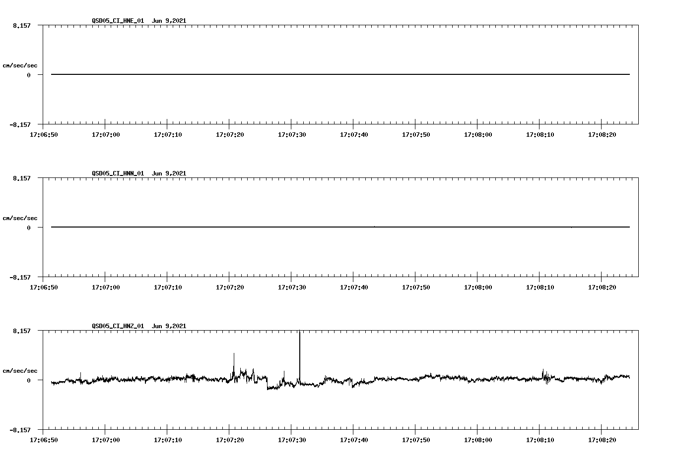The height and width of the screenshot is (458, 674).
Task: Click the 17:08:10 time label under HNN plot
Action: (x=540, y=287)
